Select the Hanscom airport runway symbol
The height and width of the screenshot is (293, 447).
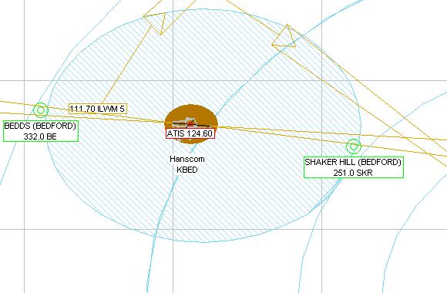pyautogui.click(x=191, y=125)
